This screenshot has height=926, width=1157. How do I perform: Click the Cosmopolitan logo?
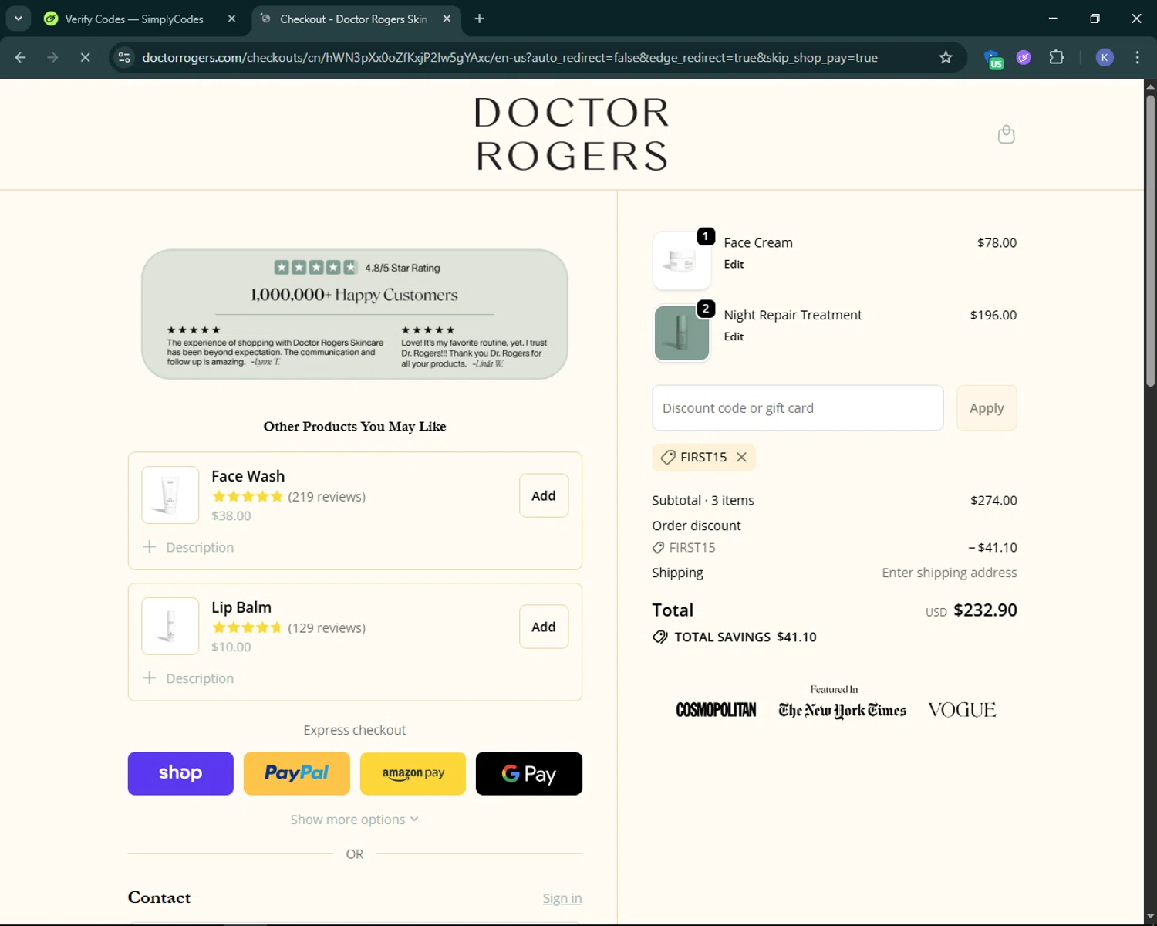(x=716, y=710)
